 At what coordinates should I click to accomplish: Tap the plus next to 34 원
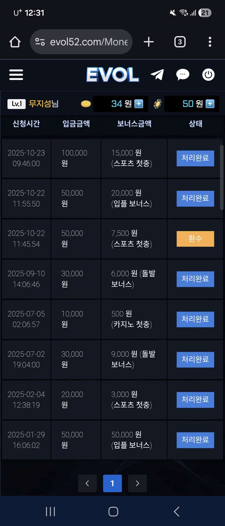click(x=139, y=104)
